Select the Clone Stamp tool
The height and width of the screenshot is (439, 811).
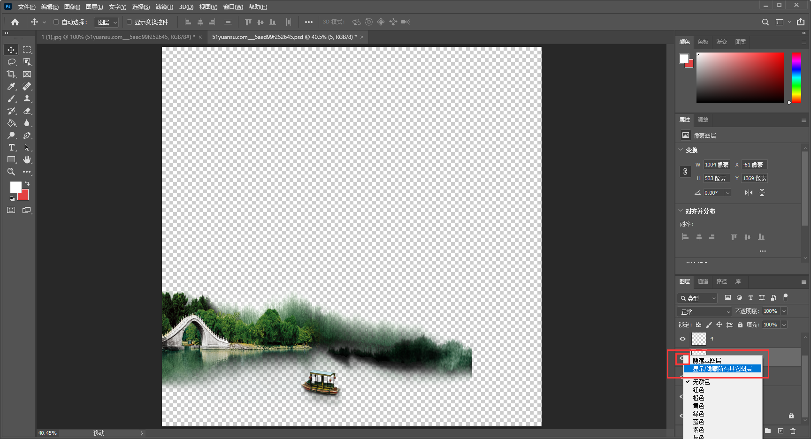[x=27, y=98]
